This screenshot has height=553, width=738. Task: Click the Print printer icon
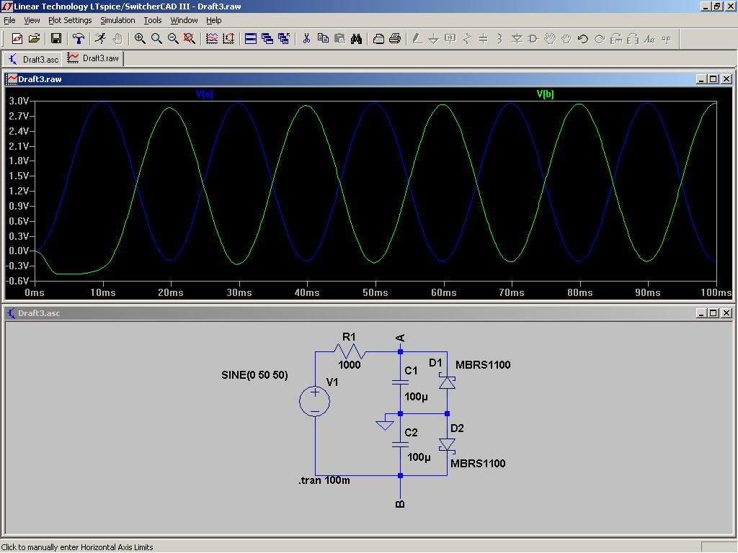pyautogui.click(x=395, y=39)
